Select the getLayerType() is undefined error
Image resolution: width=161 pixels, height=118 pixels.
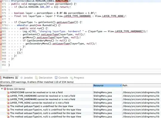(x=41, y=106)
